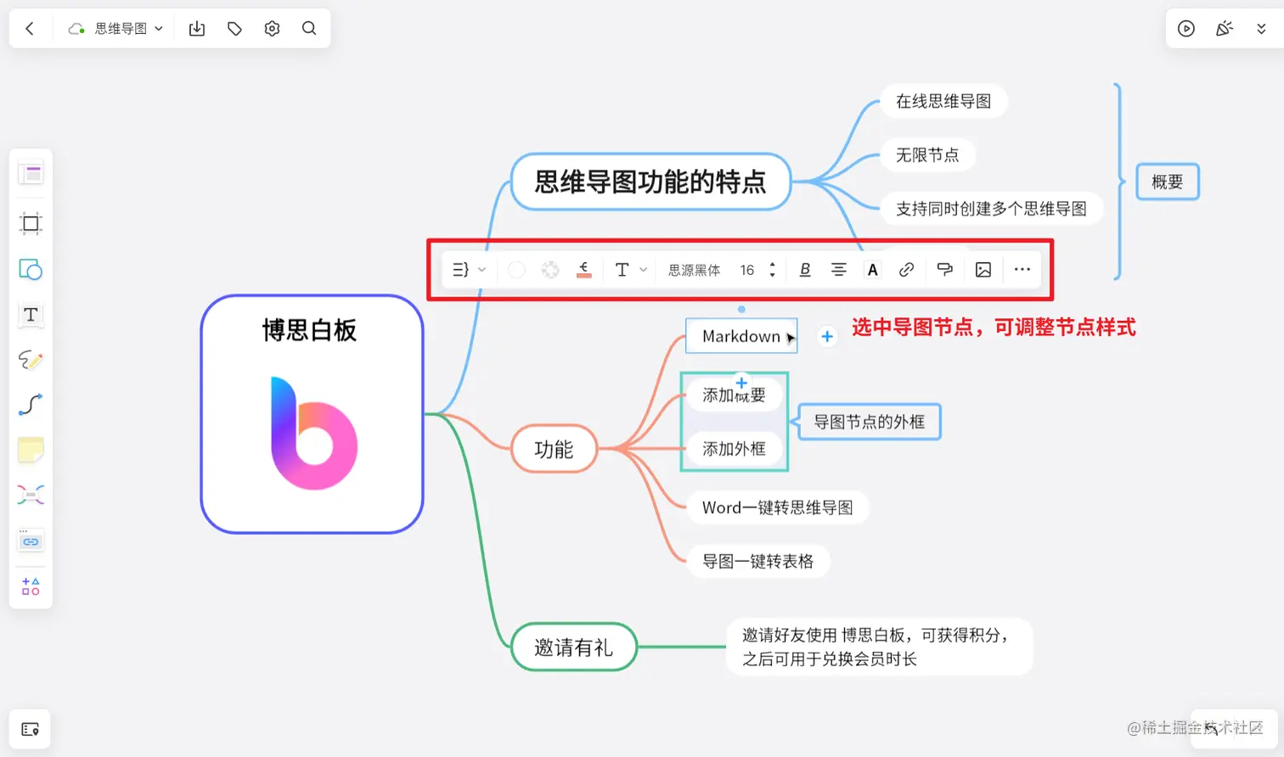This screenshot has width=1284, height=757.
Task: Select the embed link tool
Action: [31, 541]
